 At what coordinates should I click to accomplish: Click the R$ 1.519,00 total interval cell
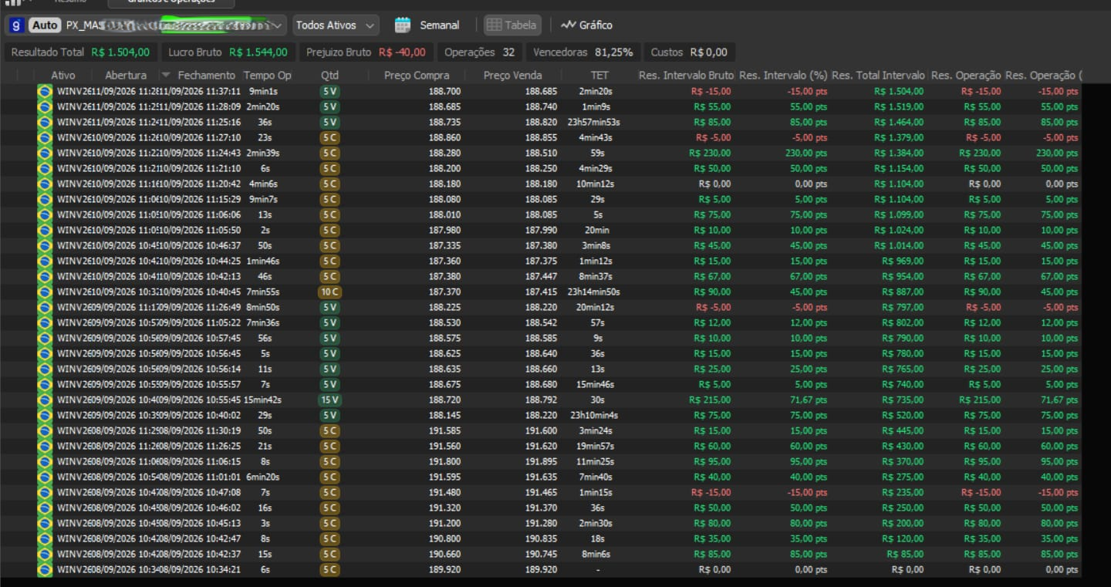898,106
